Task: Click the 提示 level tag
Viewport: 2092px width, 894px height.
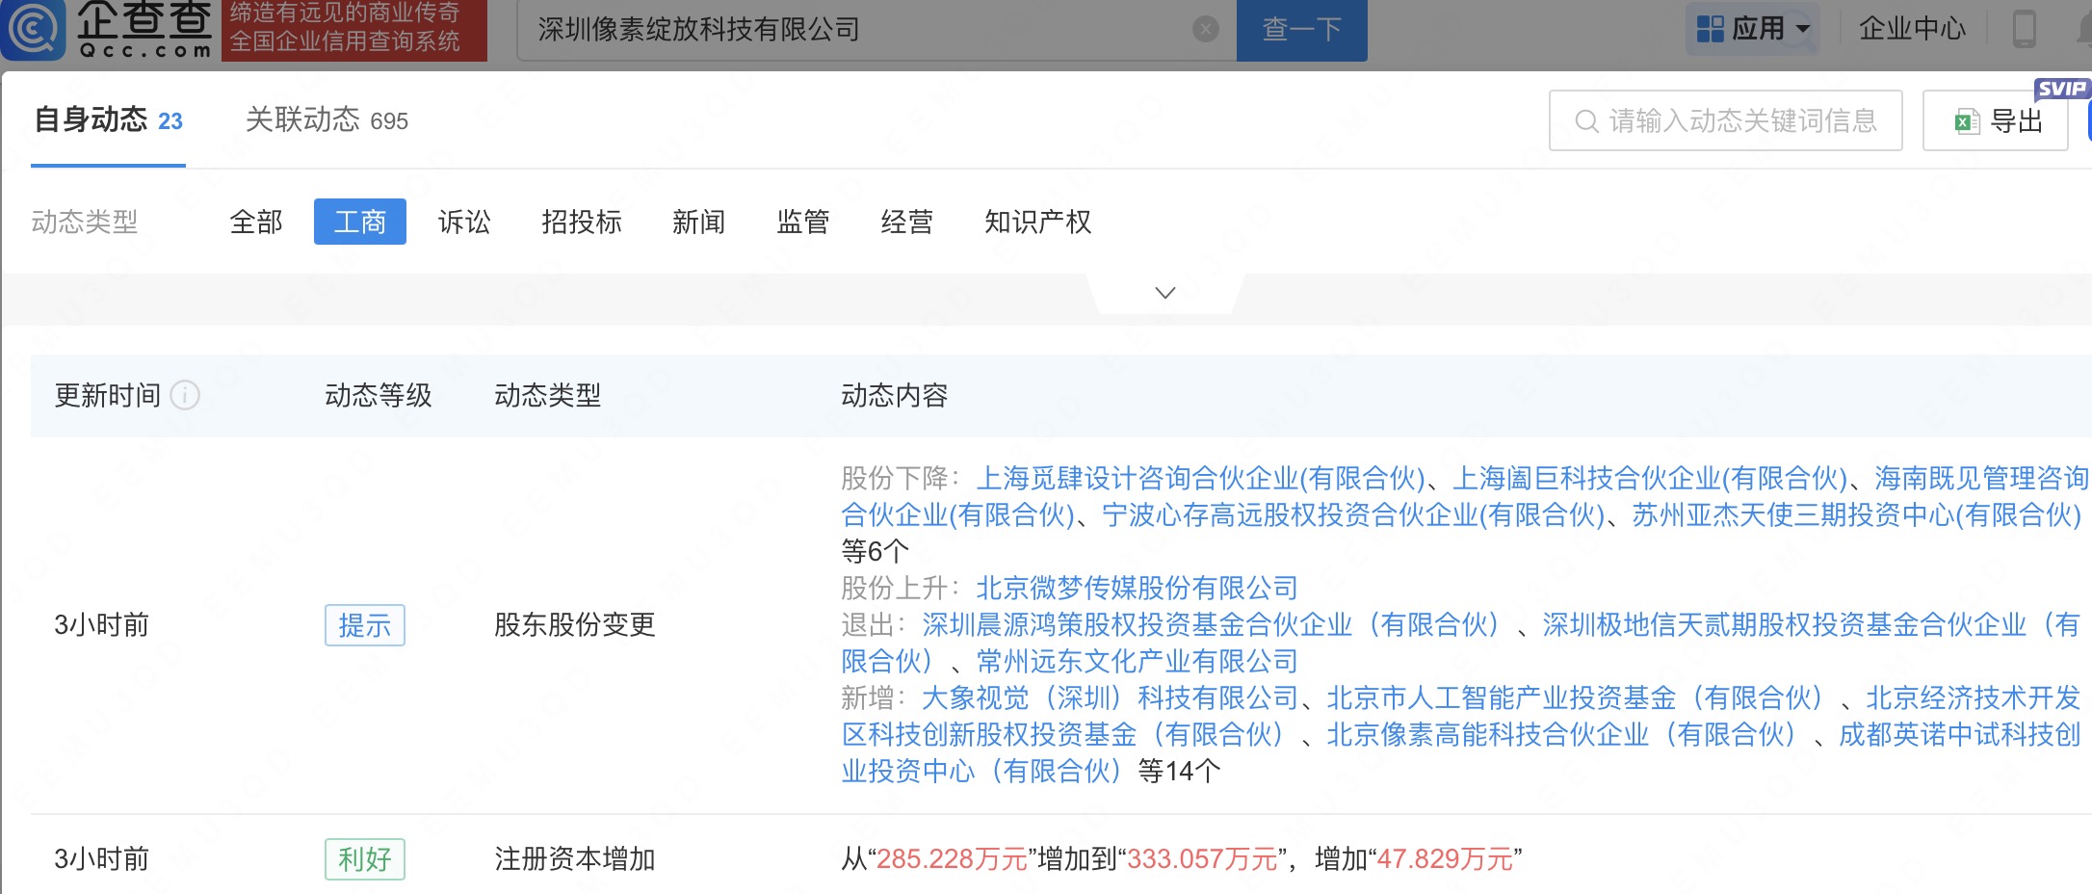Action: (x=364, y=625)
